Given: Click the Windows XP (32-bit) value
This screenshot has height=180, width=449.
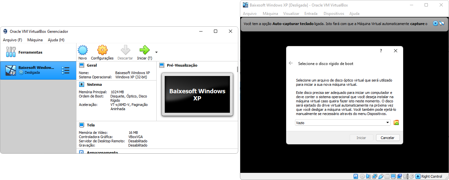Looking at the screenshot, I should [132, 77].
